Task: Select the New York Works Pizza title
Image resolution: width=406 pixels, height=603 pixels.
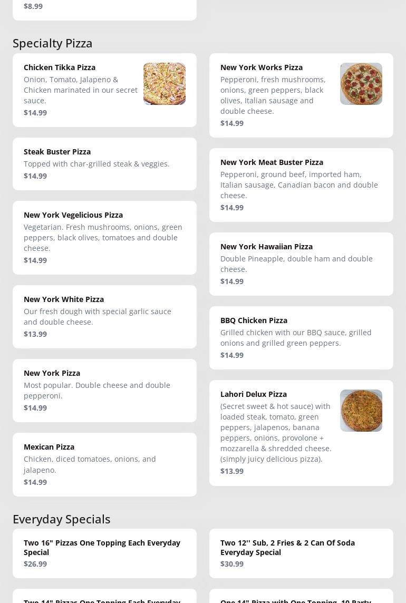Action: tap(262, 67)
